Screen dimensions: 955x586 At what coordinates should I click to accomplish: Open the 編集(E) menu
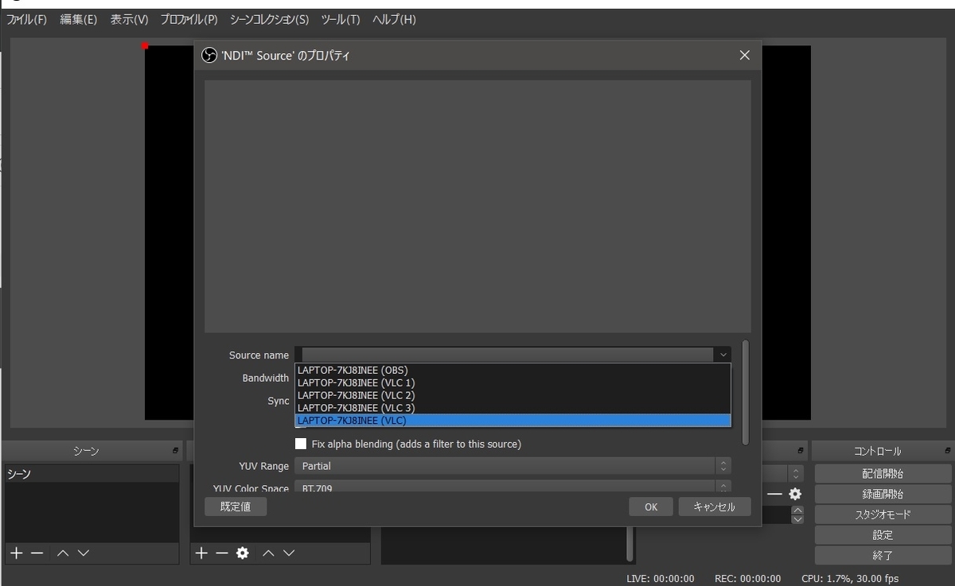(x=78, y=19)
